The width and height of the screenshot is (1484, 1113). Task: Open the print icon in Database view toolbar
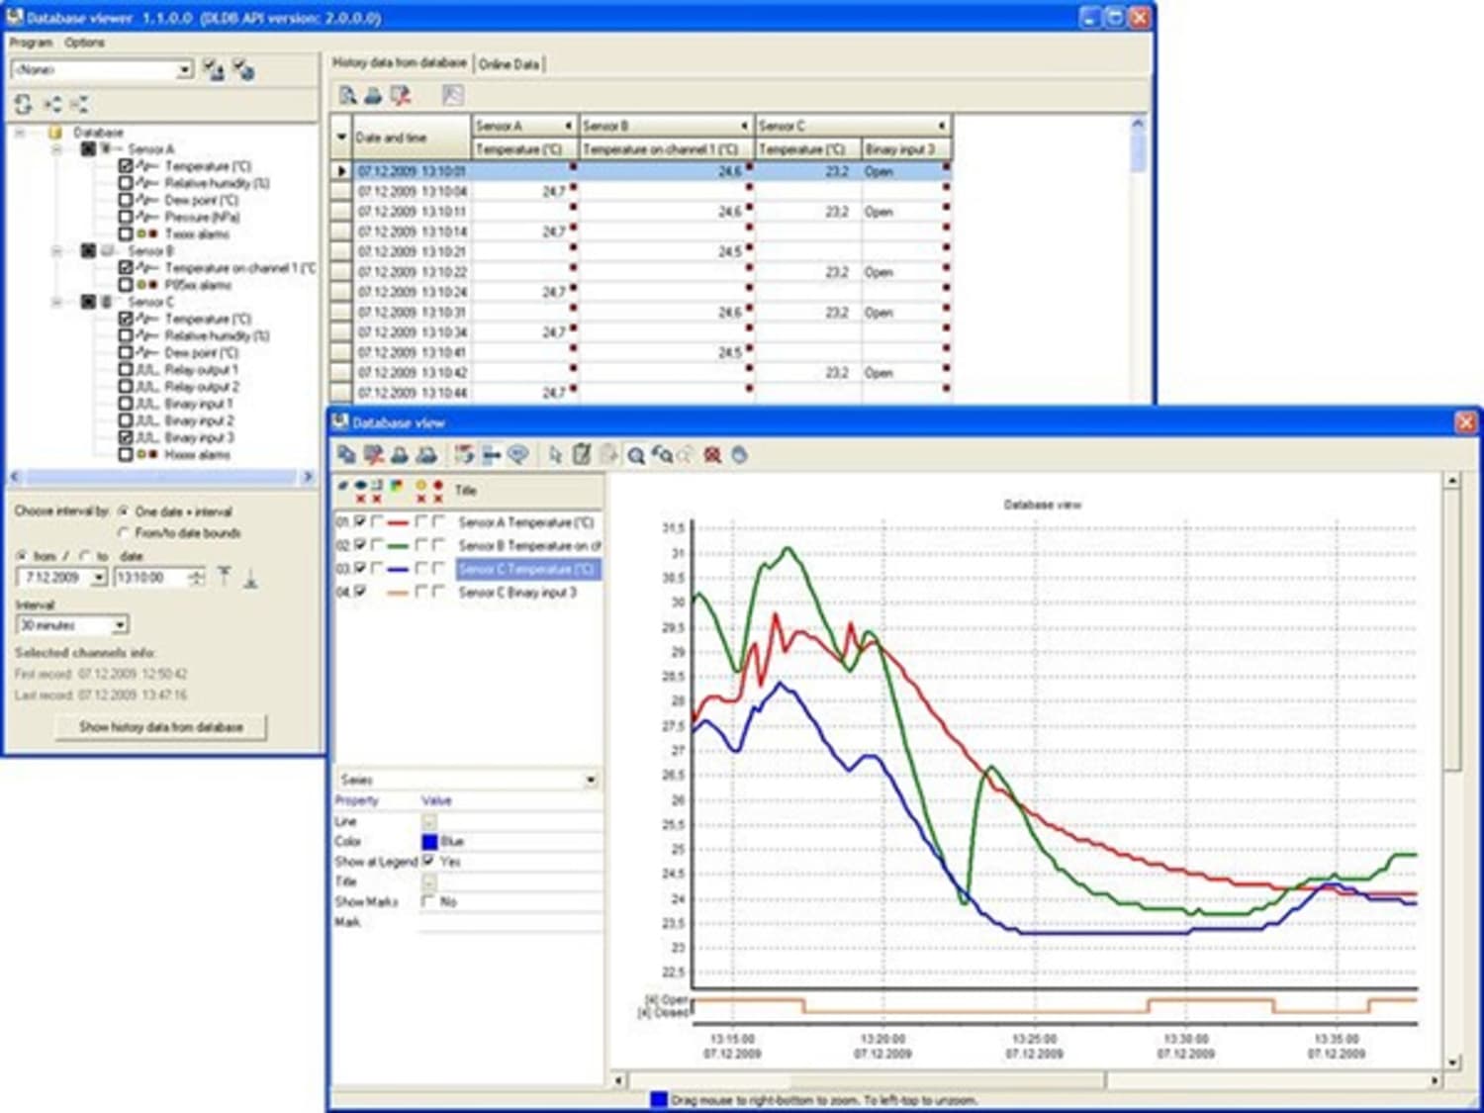[x=397, y=455]
